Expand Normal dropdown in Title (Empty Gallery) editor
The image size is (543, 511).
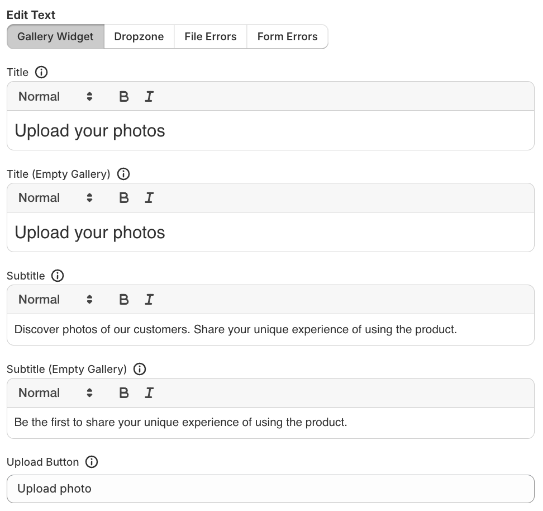pyautogui.click(x=55, y=198)
